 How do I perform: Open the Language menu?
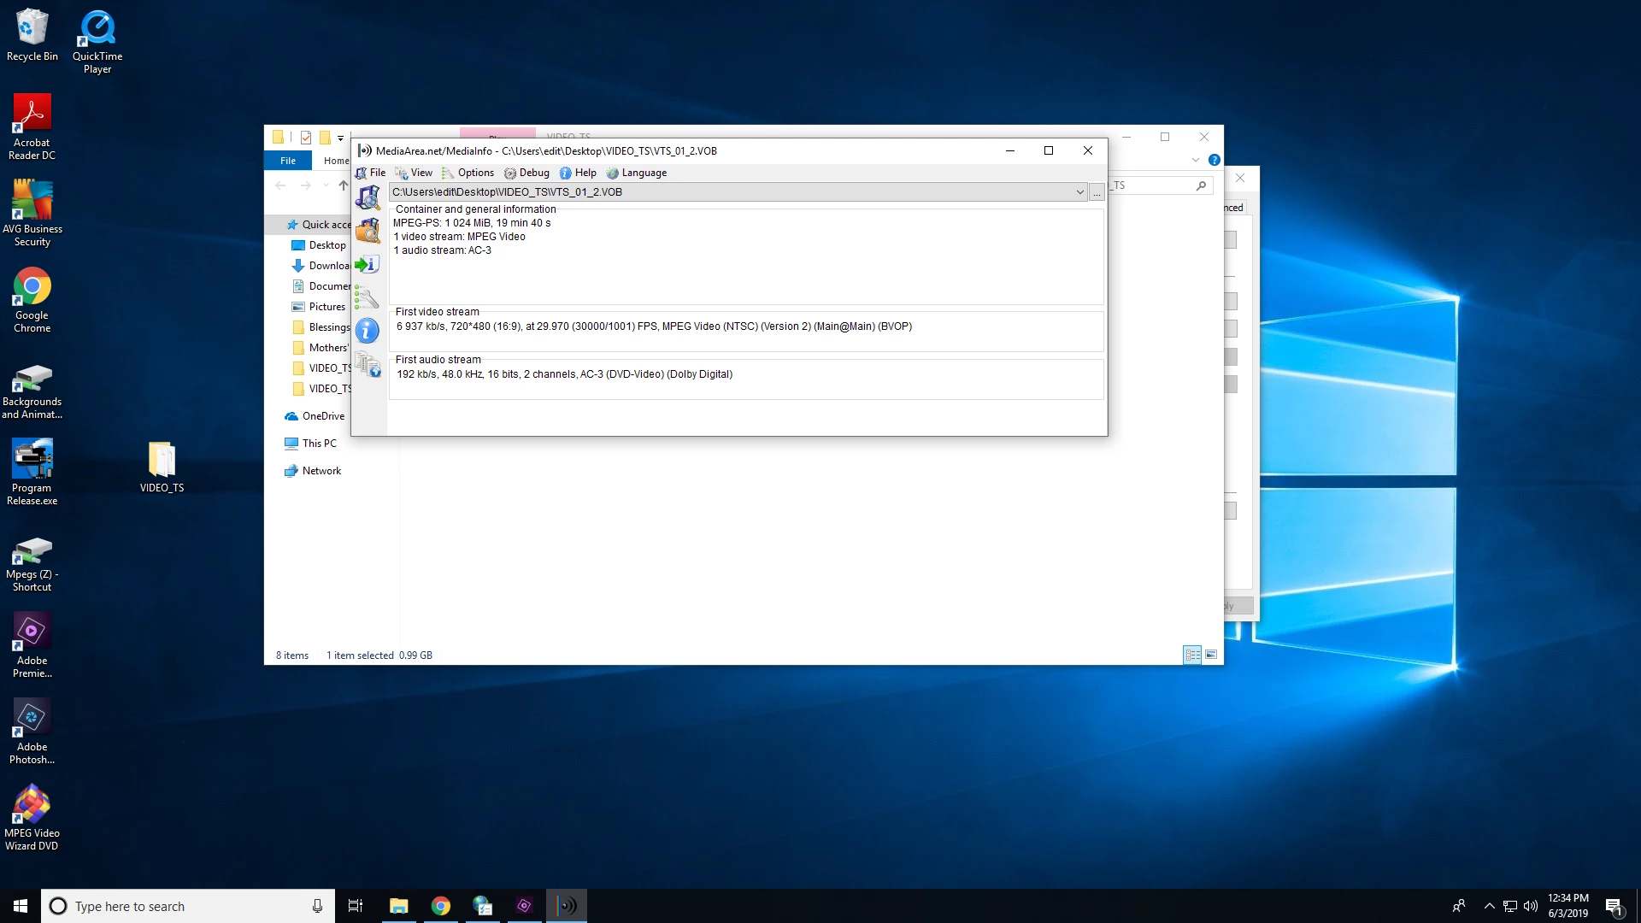tap(637, 173)
